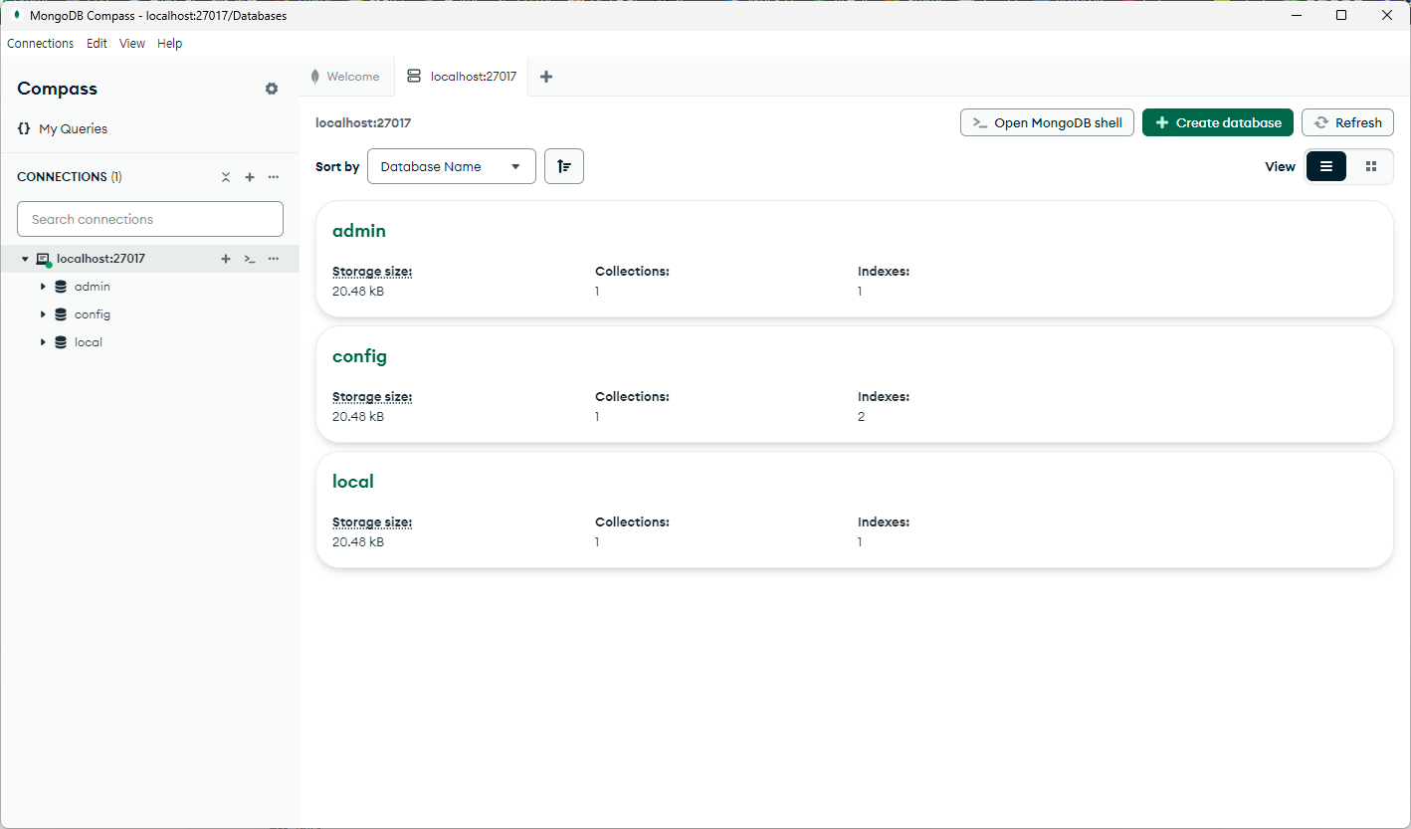Click the local database icon in sidebar

tap(61, 342)
